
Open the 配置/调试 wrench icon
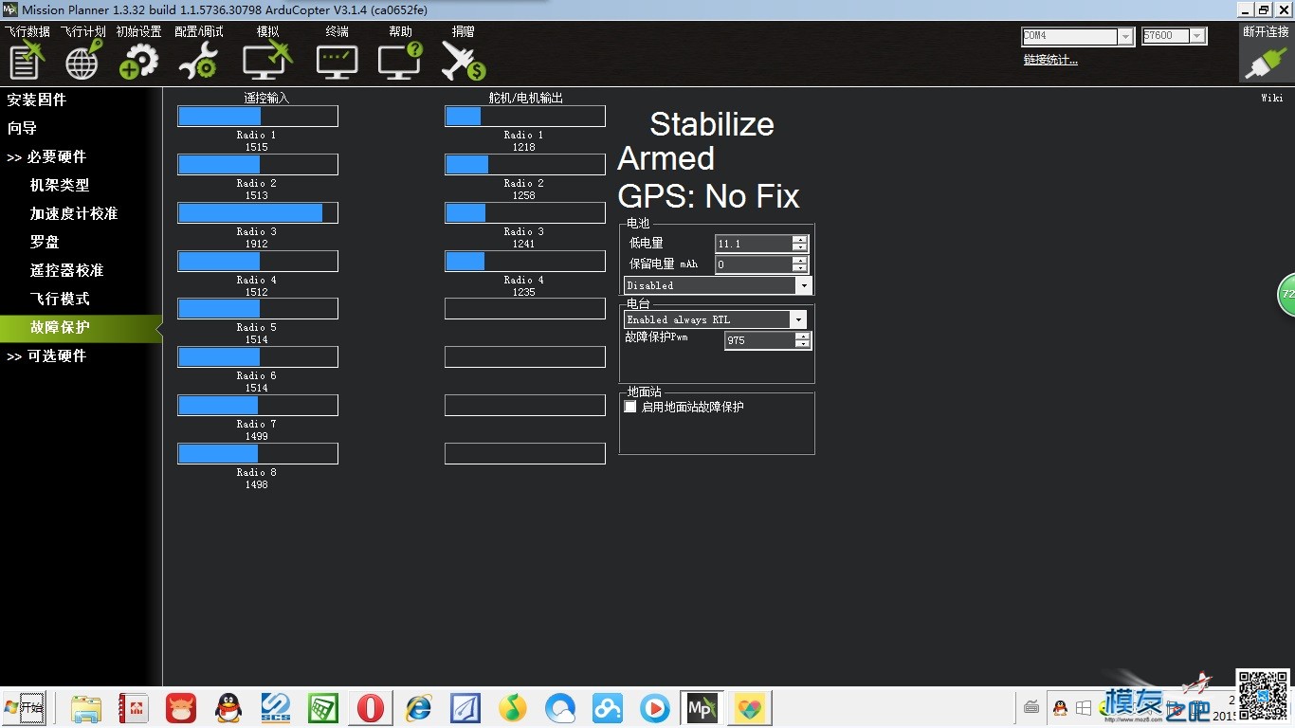click(198, 60)
